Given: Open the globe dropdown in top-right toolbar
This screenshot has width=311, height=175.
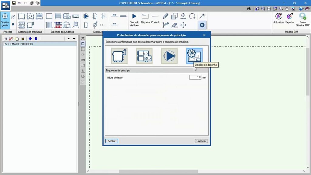Looking at the screenshot, I should (x=301, y=9).
